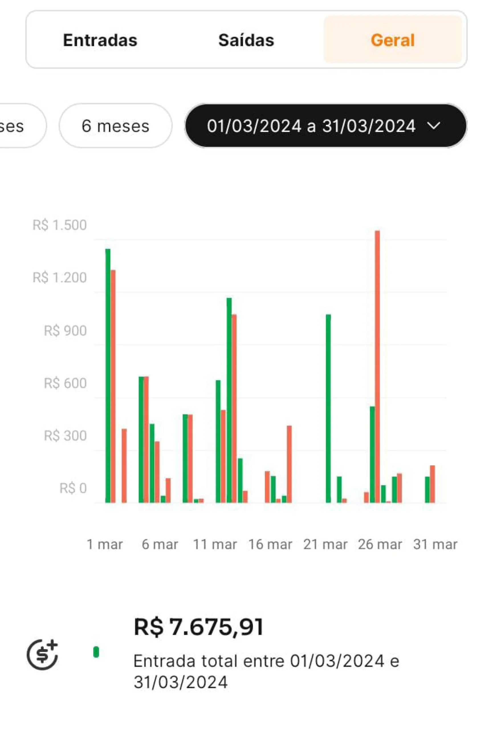Viewport: 493px width, 730px height.
Task: Open the Saídas tab
Action: point(246,40)
